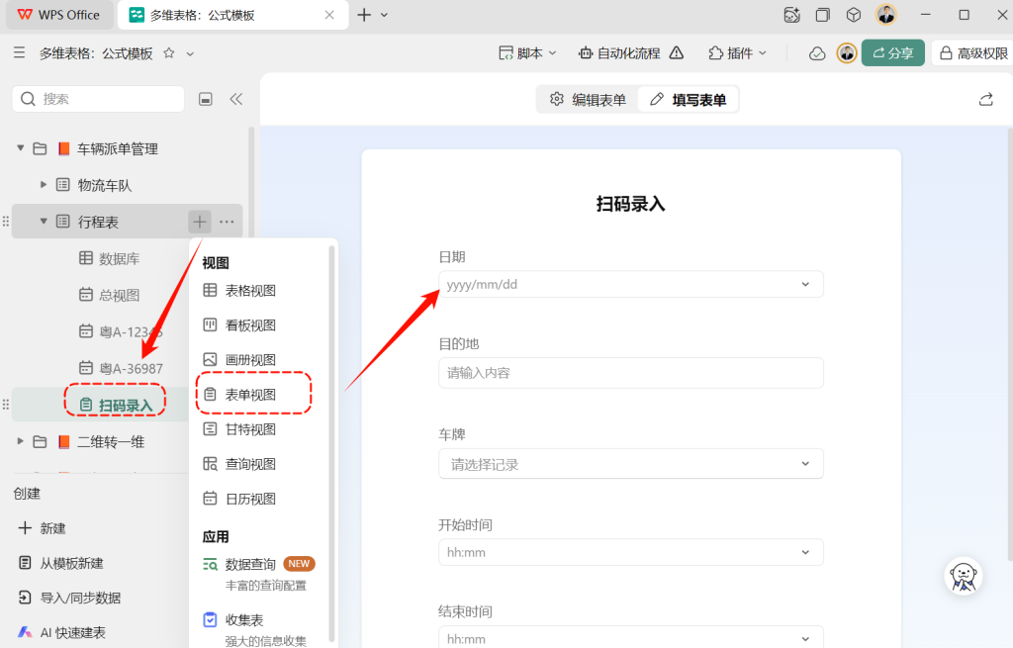Open the 粤A-36987 view

point(121,368)
